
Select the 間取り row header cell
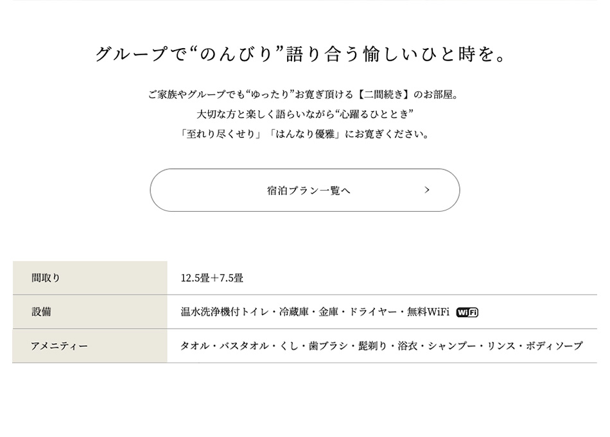tap(90, 278)
